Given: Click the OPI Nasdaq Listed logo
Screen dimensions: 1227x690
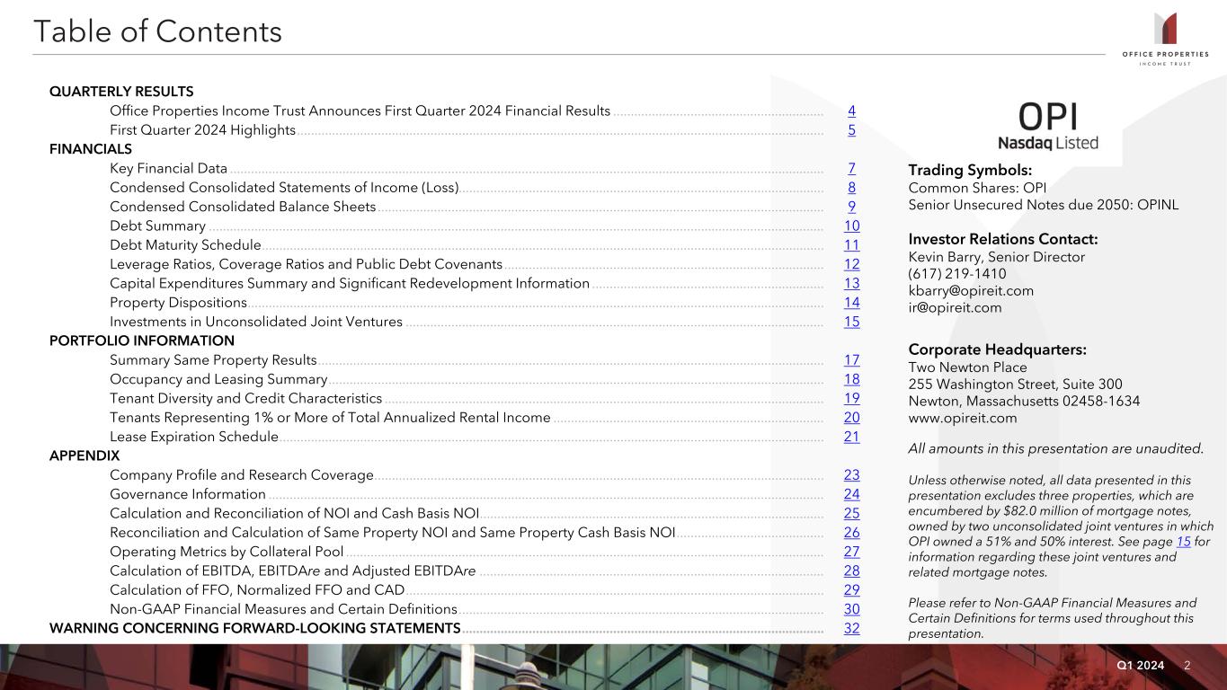Looking at the screenshot, I should click(x=1048, y=127).
